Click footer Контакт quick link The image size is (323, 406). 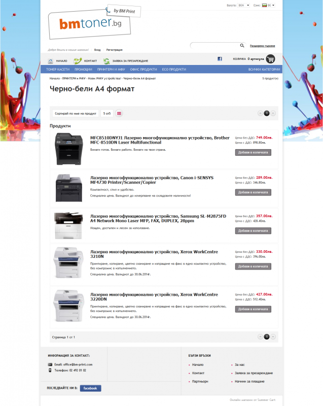click(198, 373)
